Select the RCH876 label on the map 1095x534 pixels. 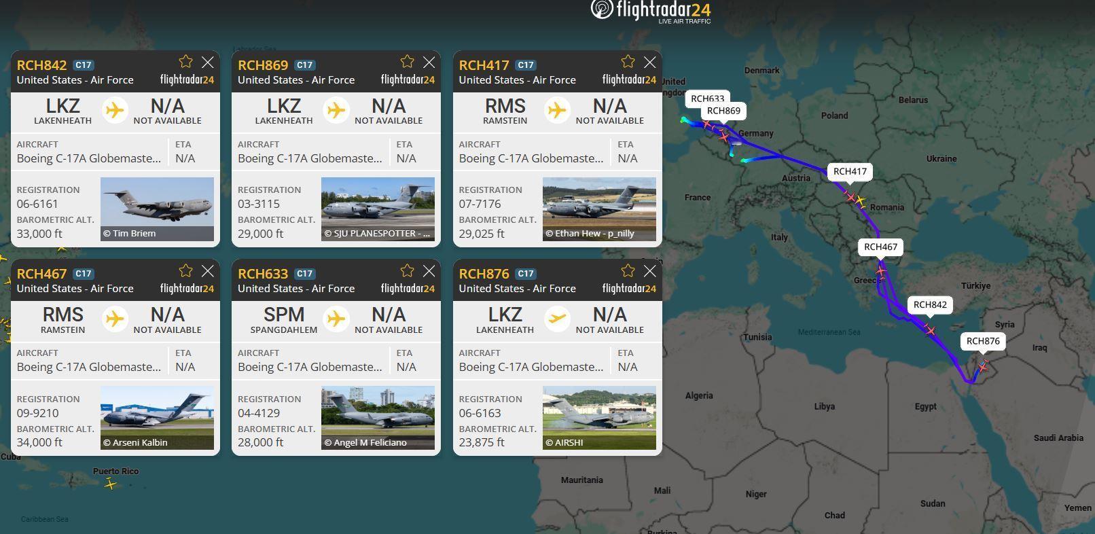[x=983, y=341]
